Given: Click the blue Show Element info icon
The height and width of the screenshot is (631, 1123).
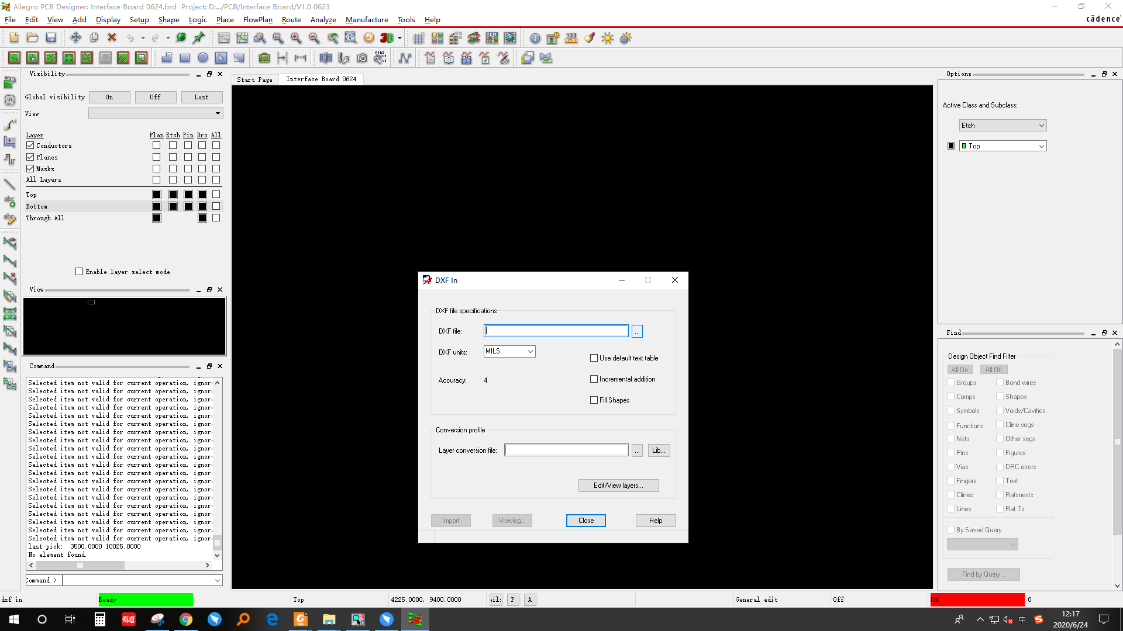Looking at the screenshot, I should click(535, 38).
